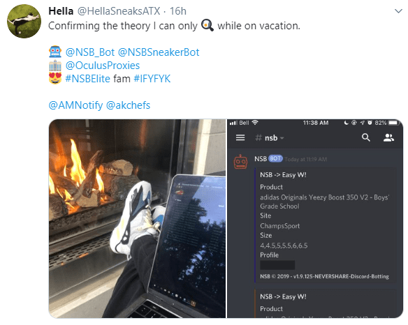Open the HellaSneaksATX username link
The height and width of the screenshot is (325, 408).
[119, 11]
